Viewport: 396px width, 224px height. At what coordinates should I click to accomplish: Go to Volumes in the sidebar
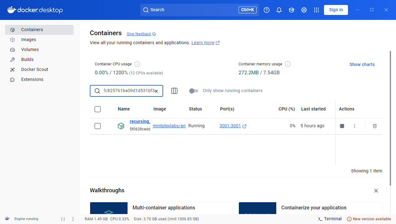coord(39,50)
